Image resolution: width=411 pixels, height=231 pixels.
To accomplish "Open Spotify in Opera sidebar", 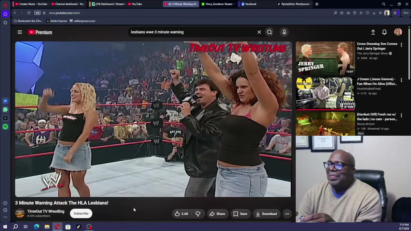I will click(x=5, y=127).
